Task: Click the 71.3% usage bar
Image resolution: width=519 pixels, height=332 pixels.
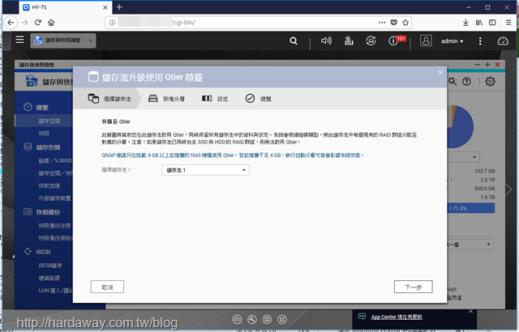Action: [471, 208]
